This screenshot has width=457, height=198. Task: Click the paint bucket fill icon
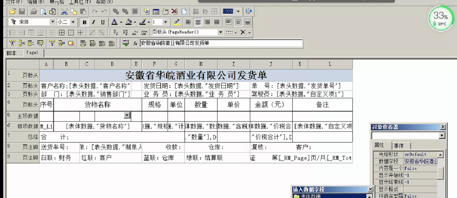128,22
